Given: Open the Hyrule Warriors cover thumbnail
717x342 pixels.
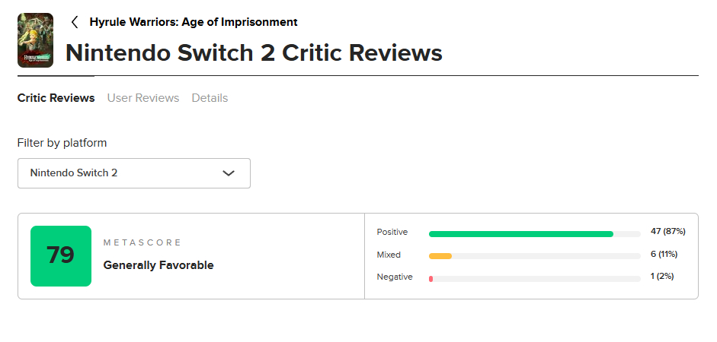Looking at the screenshot, I should click(x=35, y=40).
